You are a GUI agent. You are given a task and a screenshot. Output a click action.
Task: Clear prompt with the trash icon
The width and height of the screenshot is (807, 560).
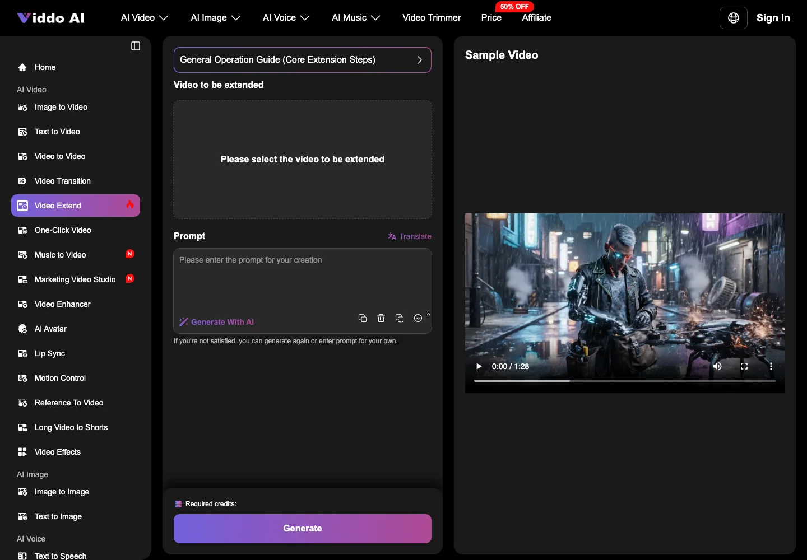tap(381, 318)
